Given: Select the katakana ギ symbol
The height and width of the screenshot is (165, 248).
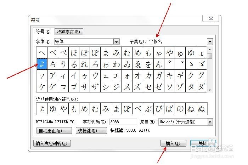Looking at the screenshot, I should pyautogui.click(x=180, y=75).
